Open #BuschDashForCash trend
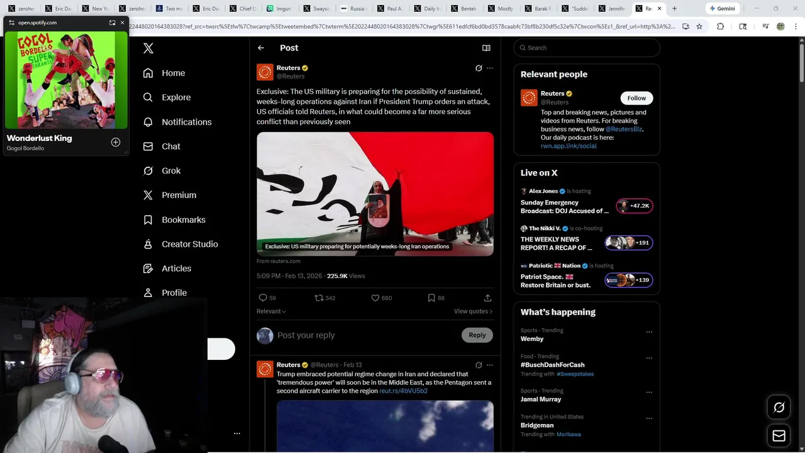 [553, 365]
